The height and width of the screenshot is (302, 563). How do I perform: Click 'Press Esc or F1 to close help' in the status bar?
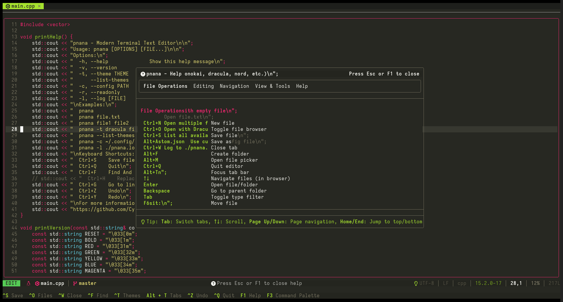(x=260, y=284)
